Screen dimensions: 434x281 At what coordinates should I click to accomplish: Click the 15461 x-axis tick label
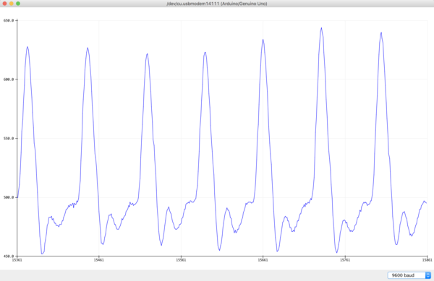[x=99, y=260]
